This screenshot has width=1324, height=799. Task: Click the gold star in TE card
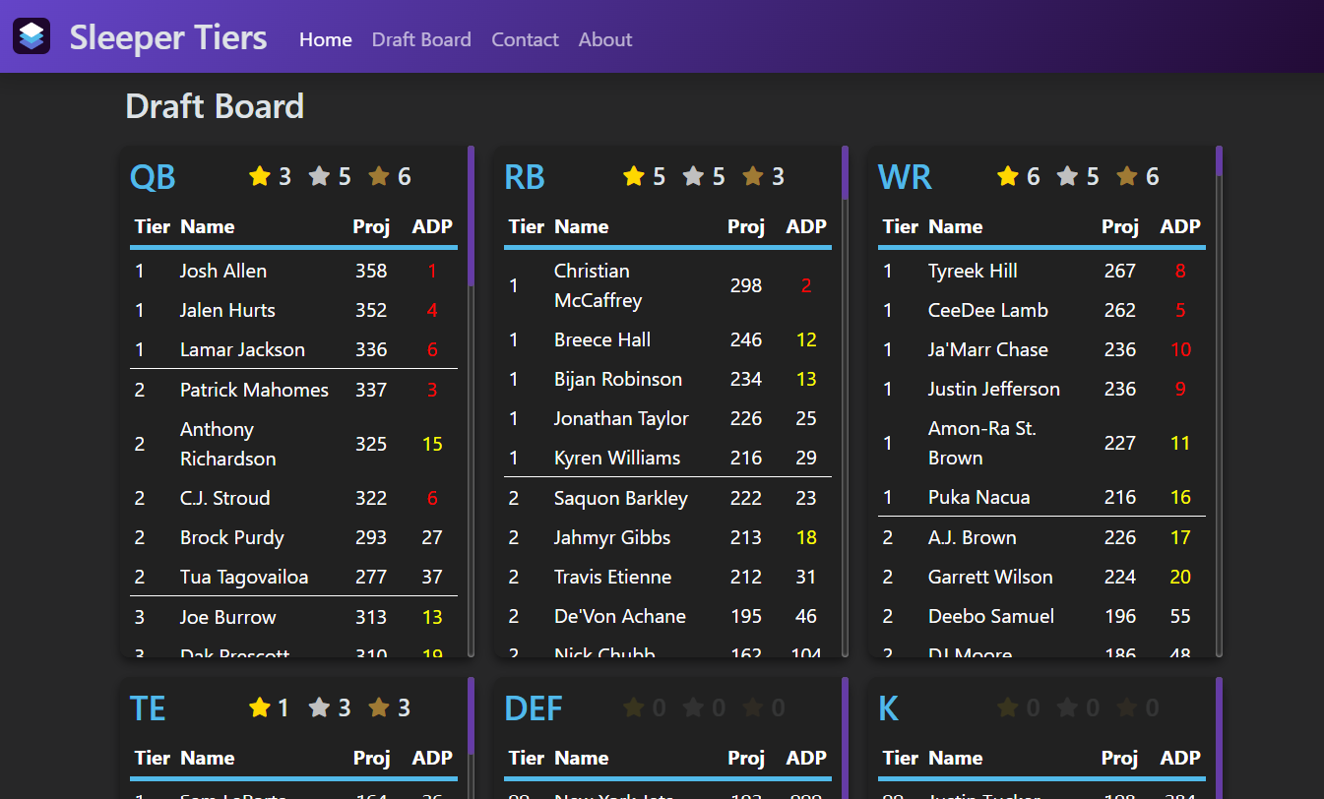tap(260, 707)
